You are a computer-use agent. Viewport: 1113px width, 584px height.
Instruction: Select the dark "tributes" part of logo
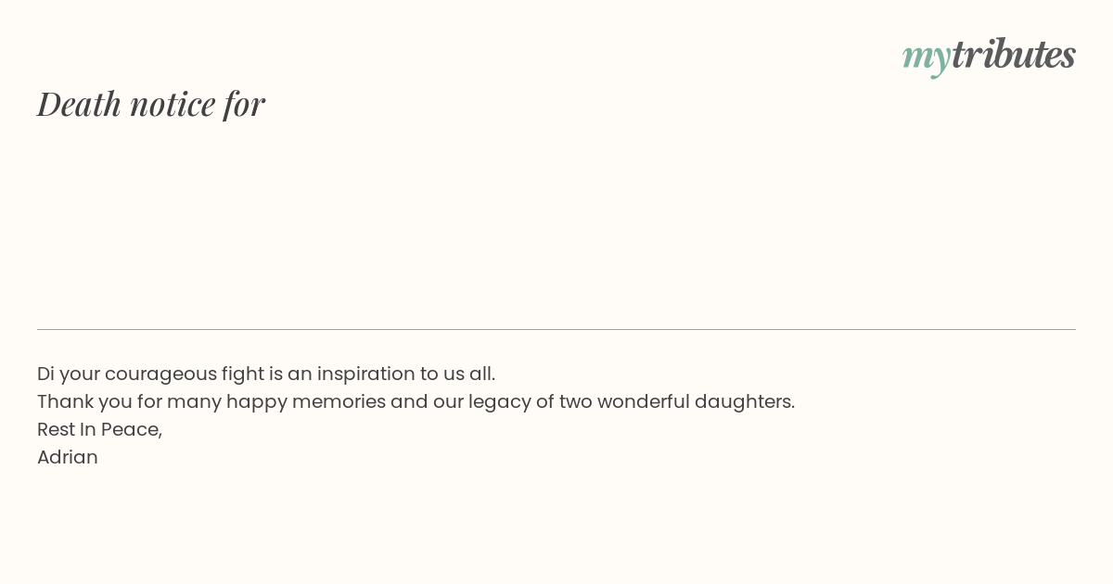(x=1014, y=54)
